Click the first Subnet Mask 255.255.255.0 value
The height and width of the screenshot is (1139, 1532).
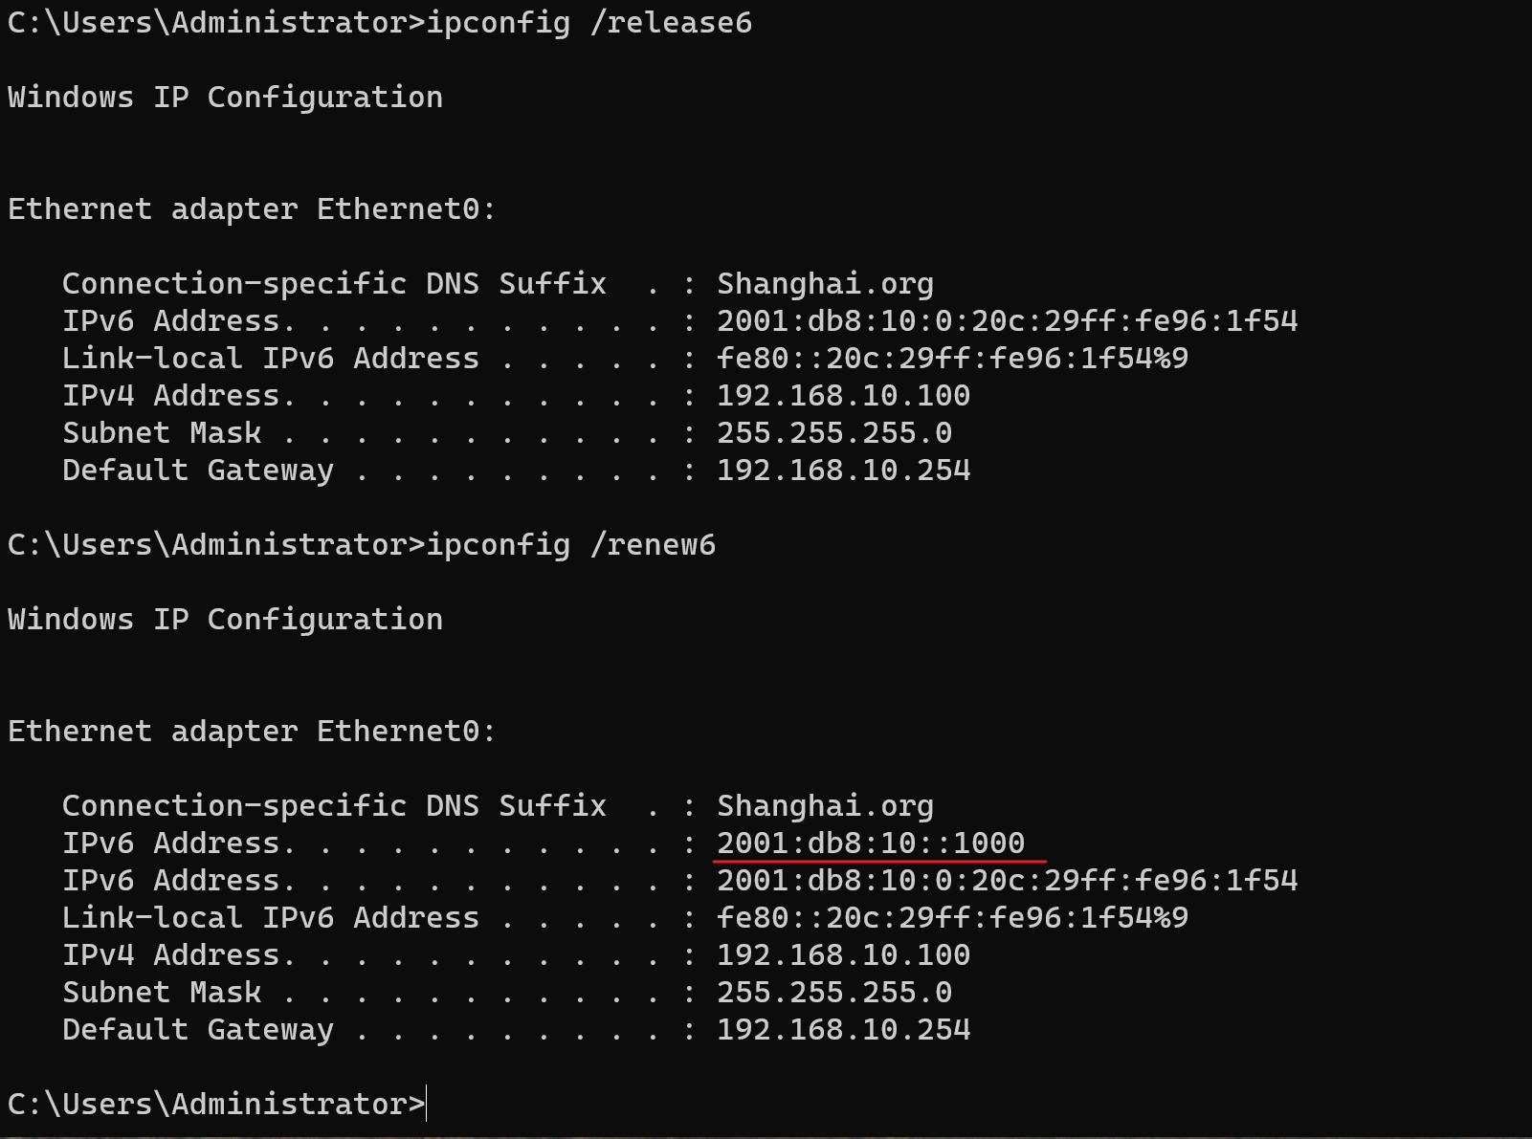click(834, 433)
